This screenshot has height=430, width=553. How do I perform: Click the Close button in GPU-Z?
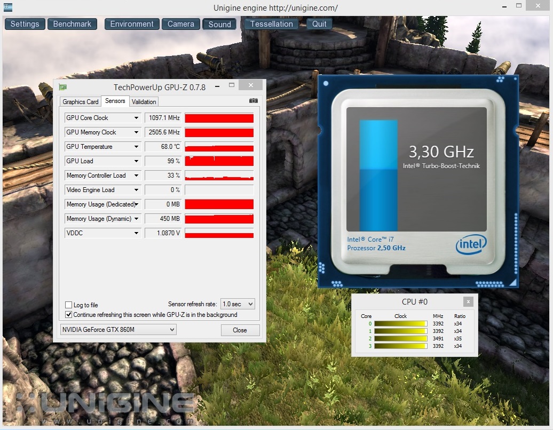(x=240, y=330)
